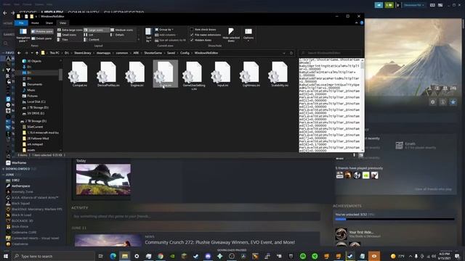
Task: Open Steam game settings gear icon
Action: (433, 102)
